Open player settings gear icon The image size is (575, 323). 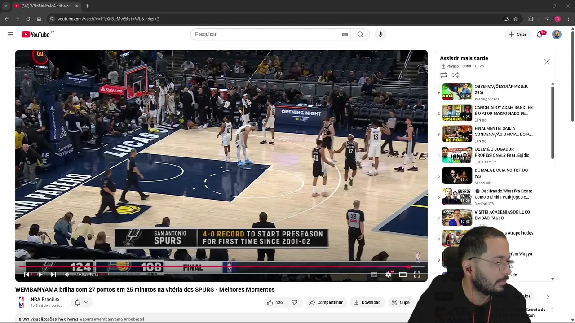[x=389, y=275]
